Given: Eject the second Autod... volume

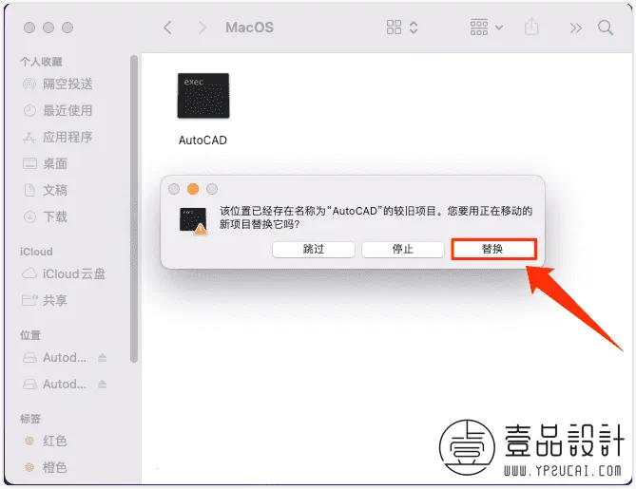Looking at the screenshot, I should coord(103,384).
